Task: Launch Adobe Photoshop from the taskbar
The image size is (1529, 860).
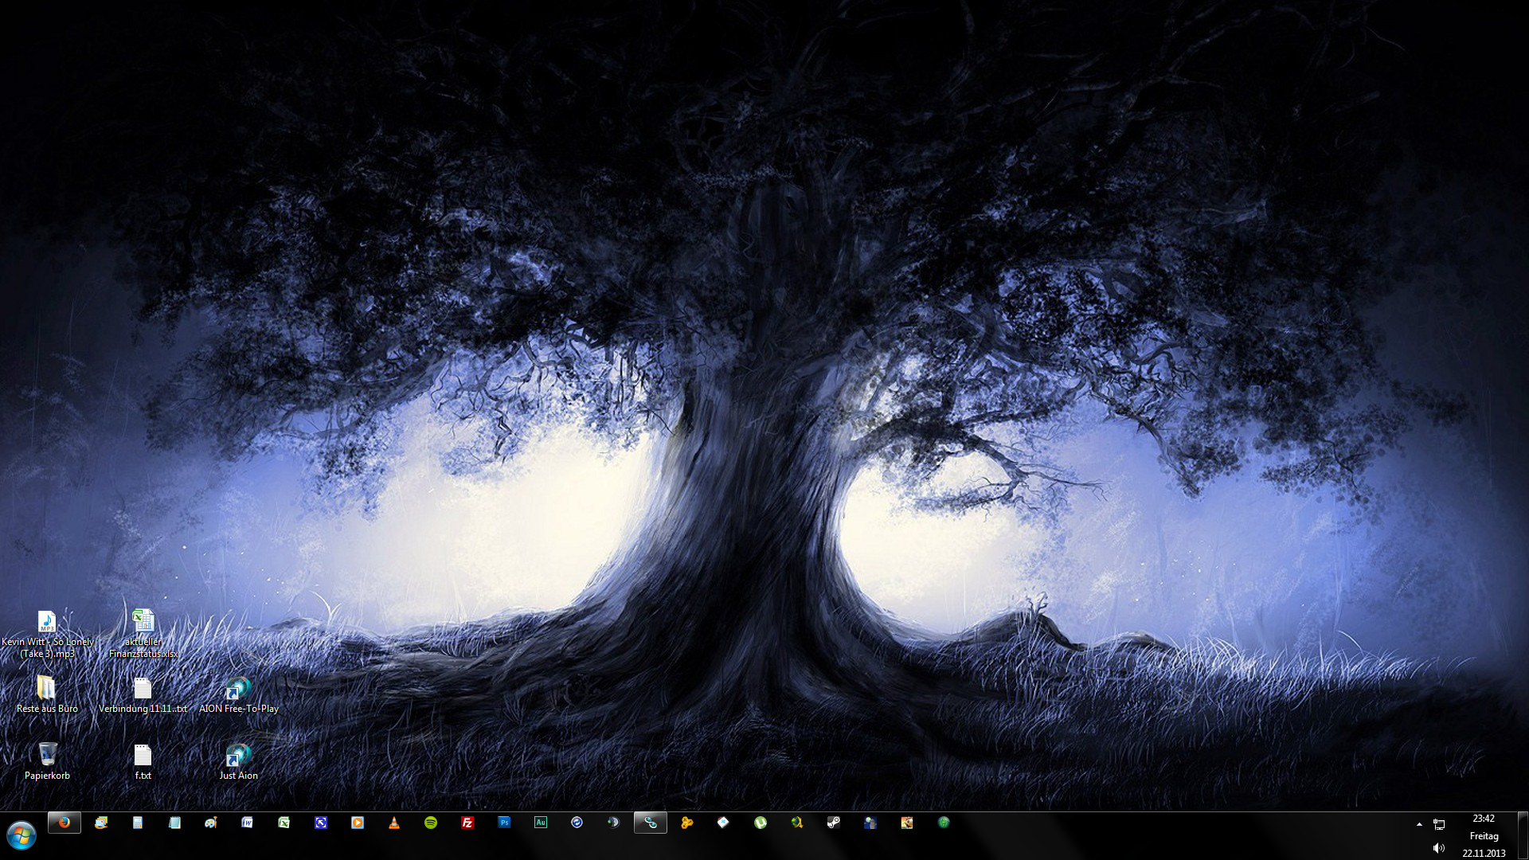Action: [x=504, y=823]
